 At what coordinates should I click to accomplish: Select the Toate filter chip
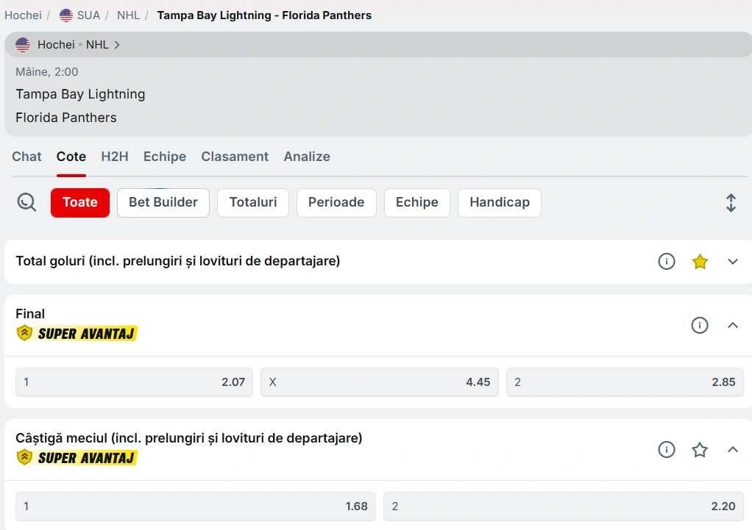80,203
